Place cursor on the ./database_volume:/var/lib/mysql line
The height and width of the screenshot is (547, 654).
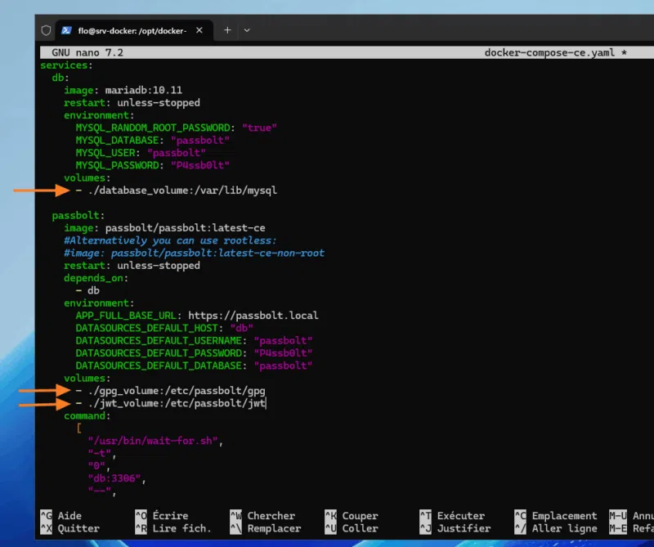click(x=182, y=191)
